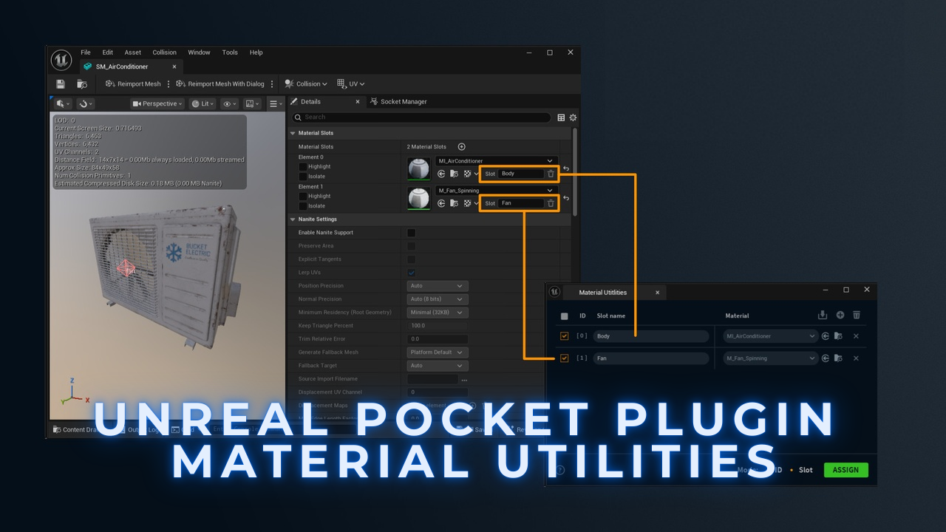Open the Asset menu
The width and height of the screenshot is (946, 532).
click(133, 52)
